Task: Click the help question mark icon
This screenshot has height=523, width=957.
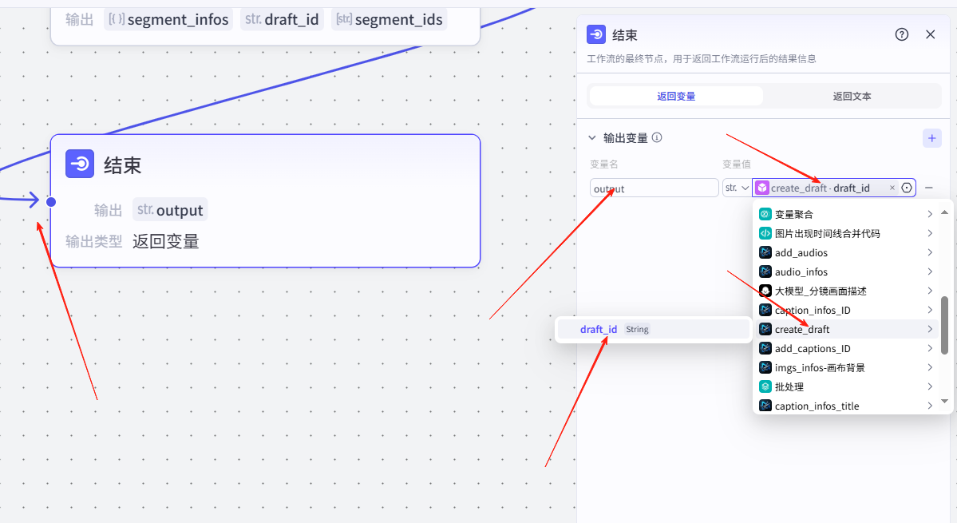Action: tap(902, 34)
